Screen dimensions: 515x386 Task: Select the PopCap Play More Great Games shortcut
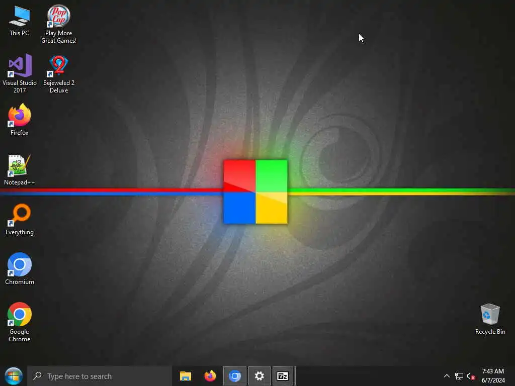[58, 25]
